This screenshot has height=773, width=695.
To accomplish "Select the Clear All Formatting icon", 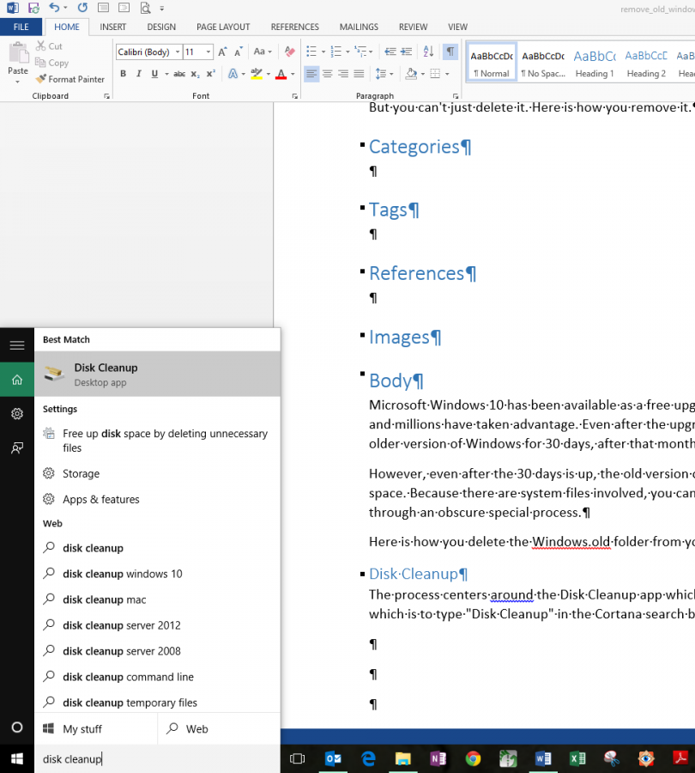I will pyautogui.click(x=288, y=52).
